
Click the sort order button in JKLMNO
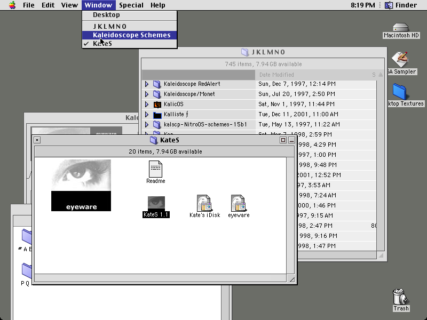[381, 75]
